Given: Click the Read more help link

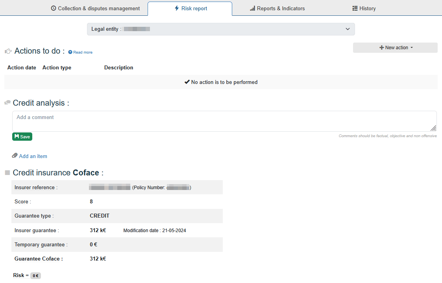Looking at the screenshot, I should [x=83, y=52].
